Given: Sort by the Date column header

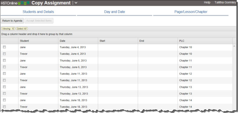Looking at the screenshot, I should coord(78,41).
